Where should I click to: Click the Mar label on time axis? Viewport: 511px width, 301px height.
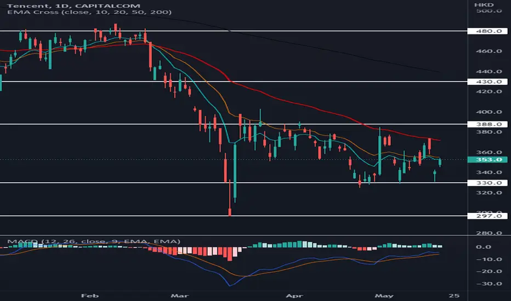180,296
